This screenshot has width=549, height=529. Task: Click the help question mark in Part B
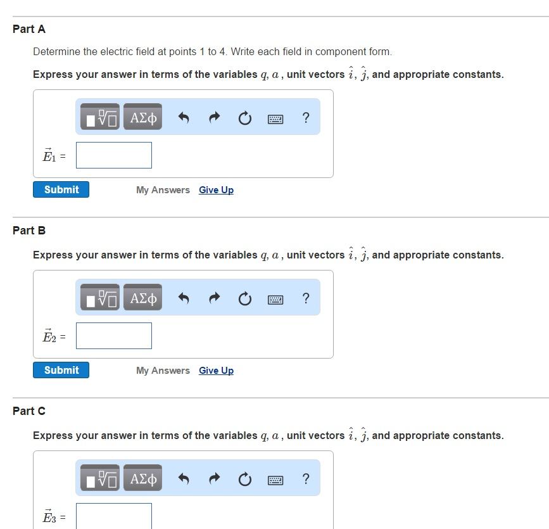pos(305,298)
